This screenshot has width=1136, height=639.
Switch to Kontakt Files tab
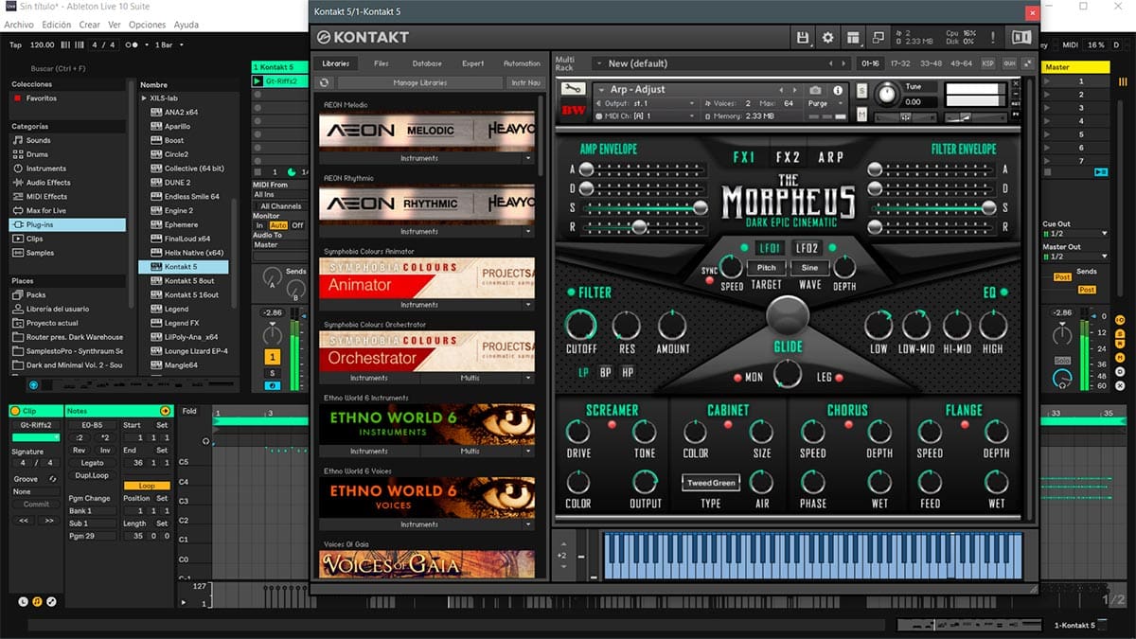(382, 63)
